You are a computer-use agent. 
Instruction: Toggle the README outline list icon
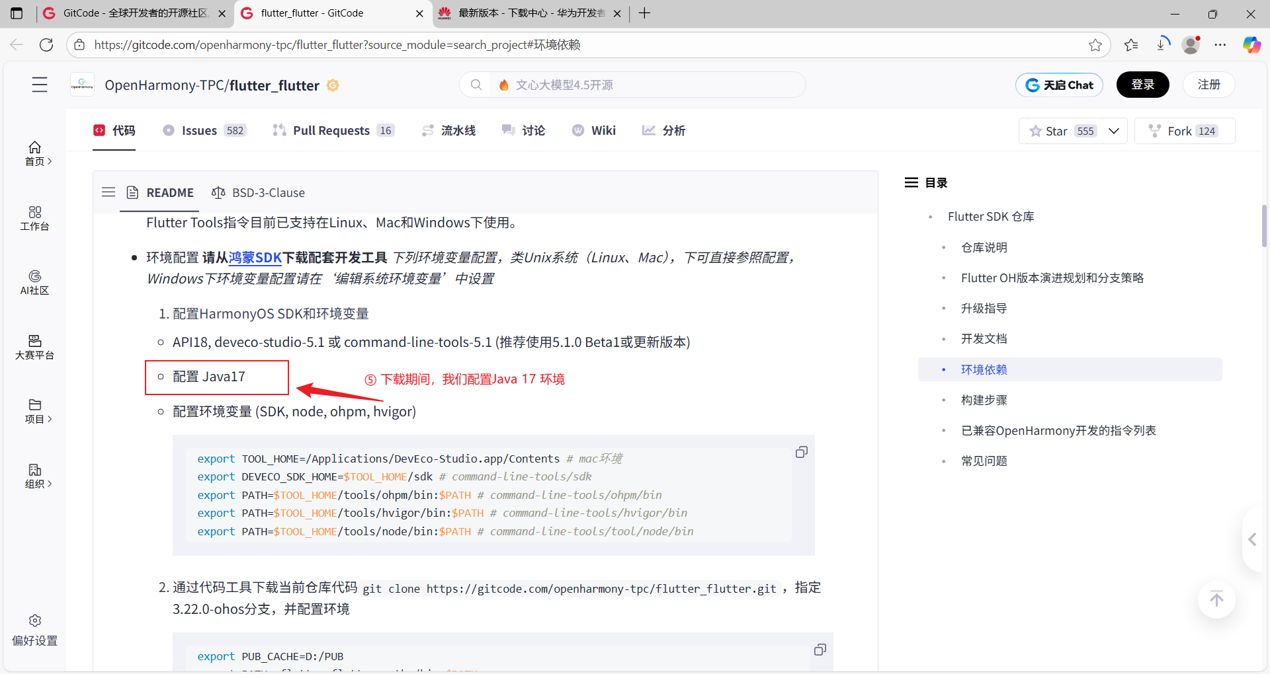pyautogui.click(x=108, y=192)
